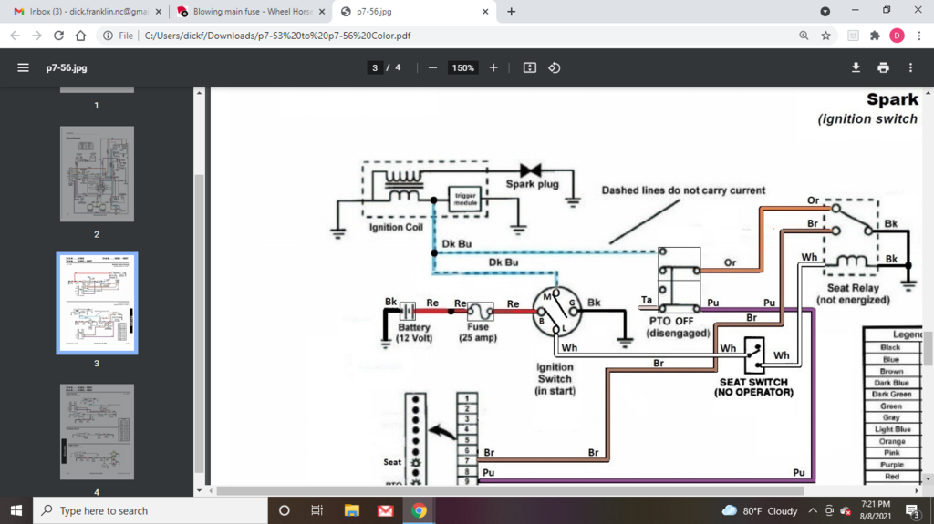This screenshot has height=524, width=934.
Task: Bookmark this page with the star icon
Action: [826, 36]
